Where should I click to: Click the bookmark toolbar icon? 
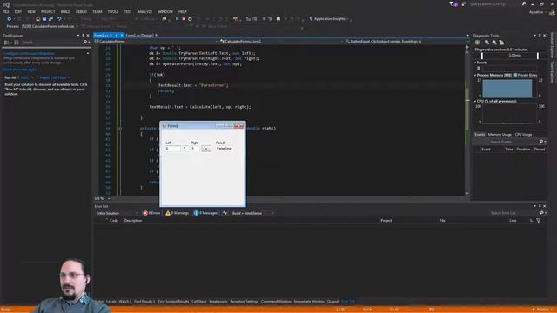click(x=278, y=19)
